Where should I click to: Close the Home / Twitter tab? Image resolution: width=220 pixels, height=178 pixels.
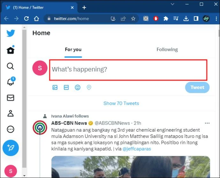tap(72, 8)
